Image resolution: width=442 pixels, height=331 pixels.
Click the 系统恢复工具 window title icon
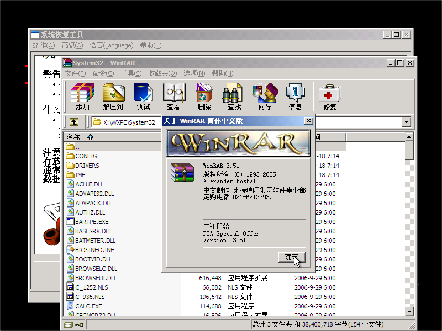point(35,35)
